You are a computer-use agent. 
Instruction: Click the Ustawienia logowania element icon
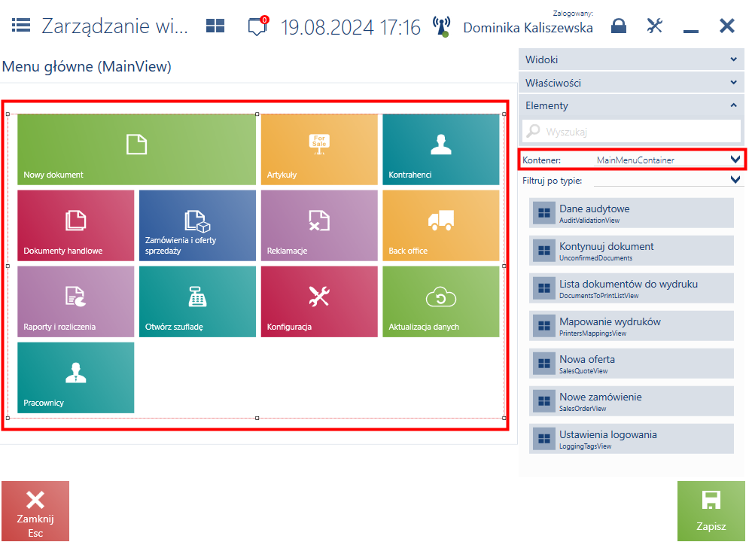click(x=543, y=439)
